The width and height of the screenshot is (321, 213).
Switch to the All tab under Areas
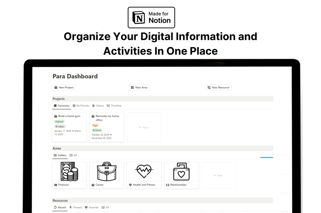pos(73,155)
